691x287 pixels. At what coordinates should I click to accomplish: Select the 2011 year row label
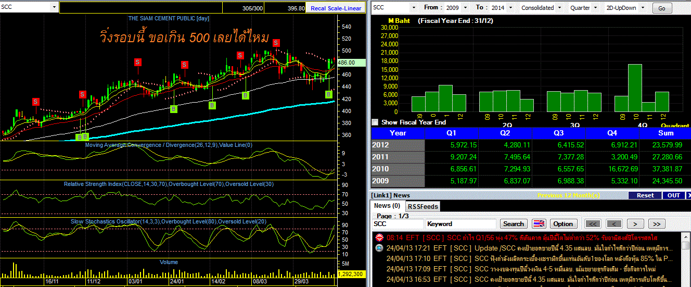(x=398, y=157)
